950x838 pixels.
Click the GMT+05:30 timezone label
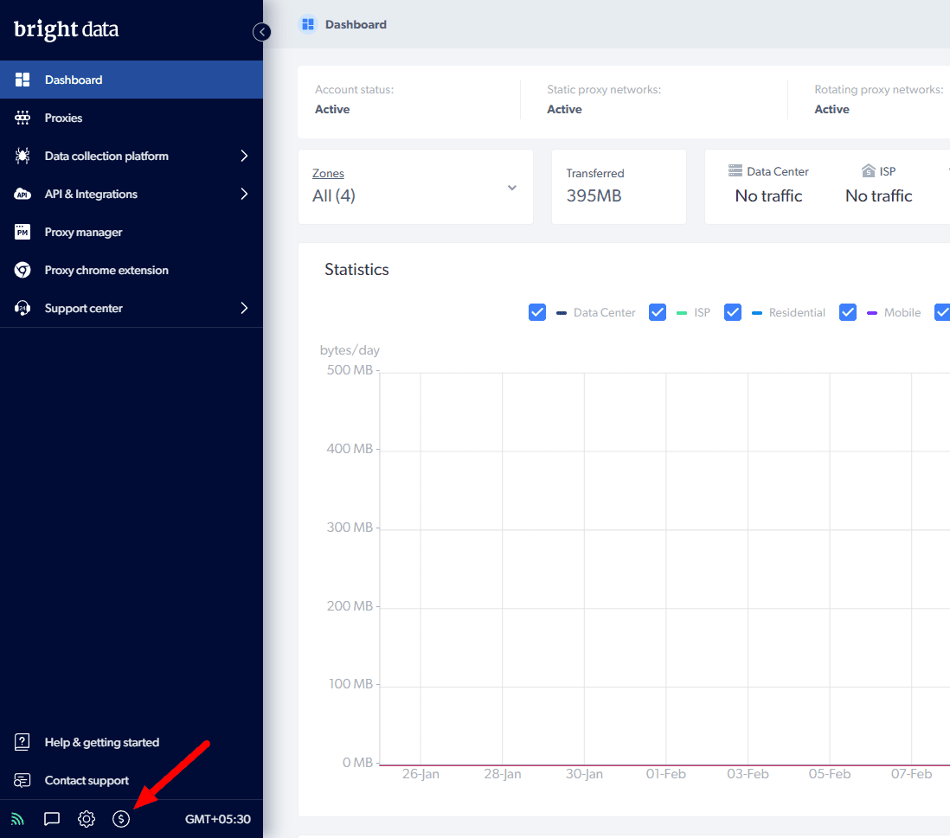click(218, 819)
